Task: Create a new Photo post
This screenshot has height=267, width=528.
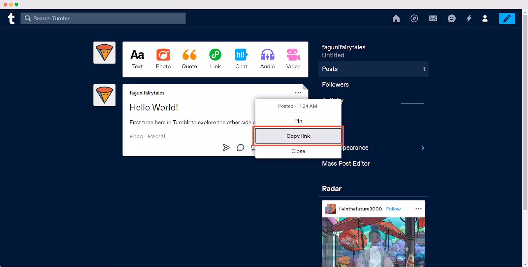Action: click(x=163, y=59)
